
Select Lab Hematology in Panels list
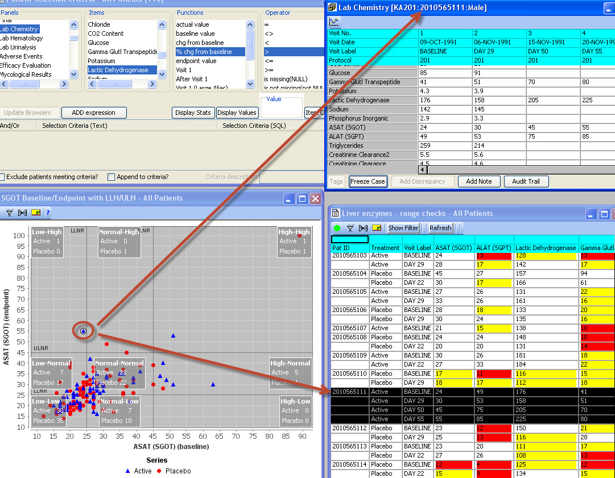pos(21,38)
